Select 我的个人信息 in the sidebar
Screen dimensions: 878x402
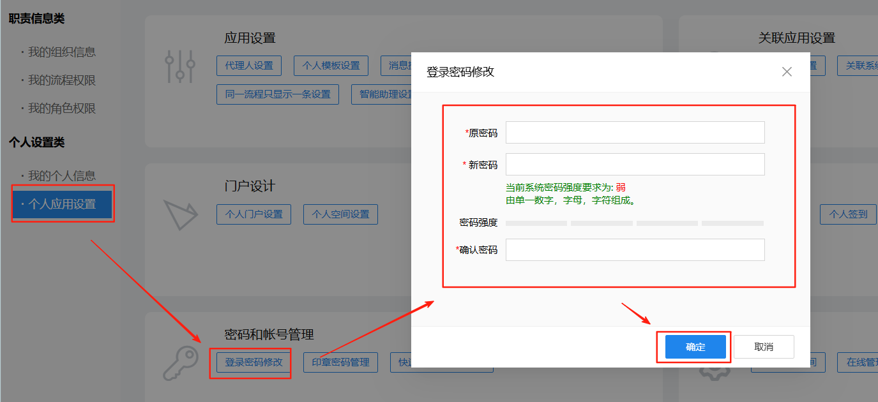[x=61, y=175]
